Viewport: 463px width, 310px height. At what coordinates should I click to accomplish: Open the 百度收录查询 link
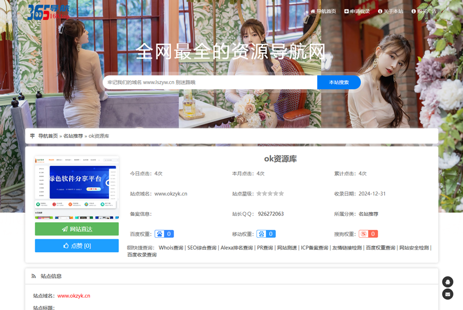[x=142, y=255]
